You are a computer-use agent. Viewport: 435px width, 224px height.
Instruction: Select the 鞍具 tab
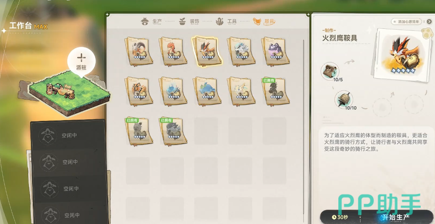[x=264, y=21]
